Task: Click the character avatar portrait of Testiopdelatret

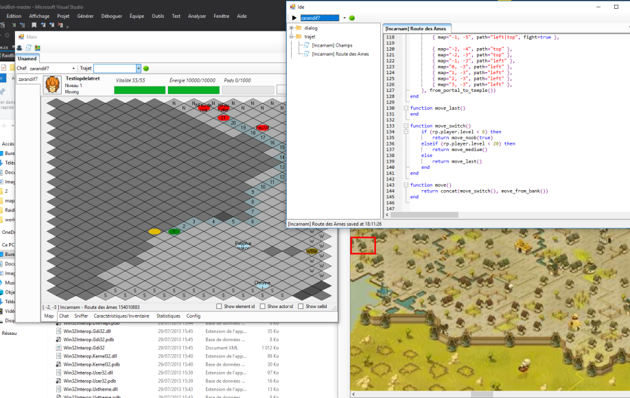Action: (x=53, y=84)
